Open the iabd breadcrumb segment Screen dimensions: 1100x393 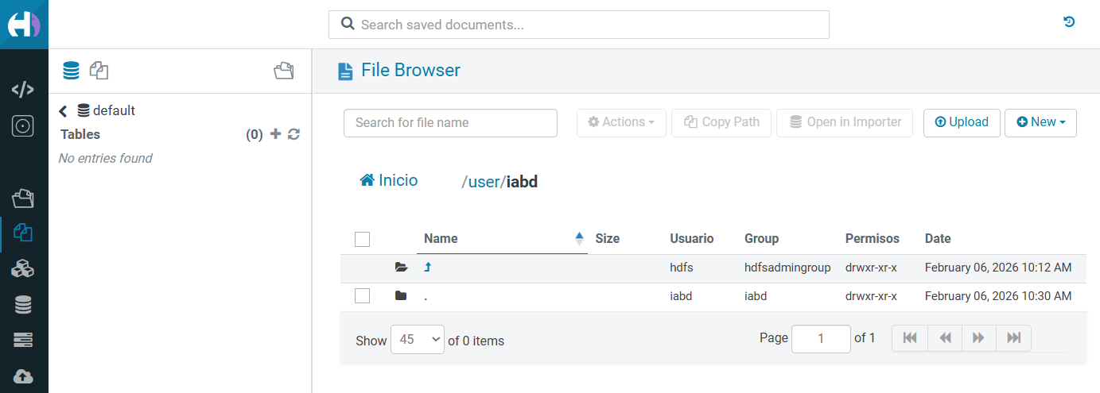tap(523, 182)
